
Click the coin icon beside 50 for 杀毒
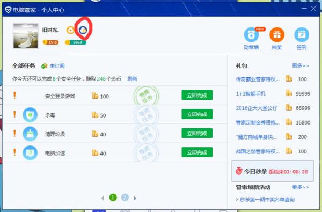95,115
